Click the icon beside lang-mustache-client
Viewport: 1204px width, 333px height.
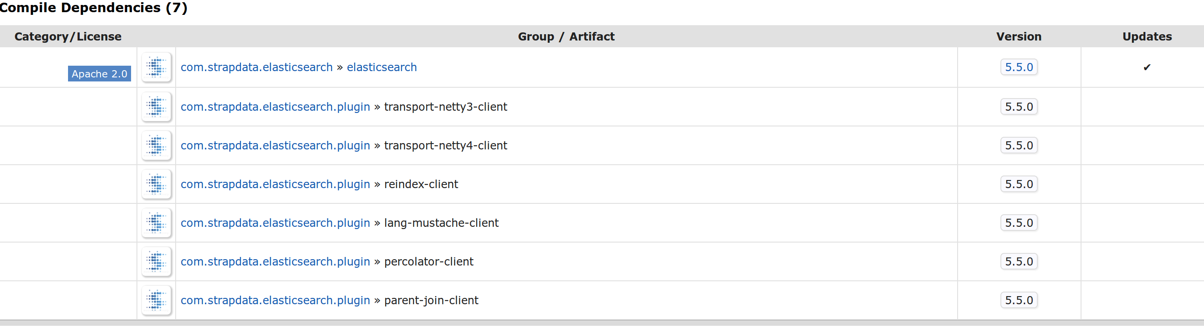[157, 223]
